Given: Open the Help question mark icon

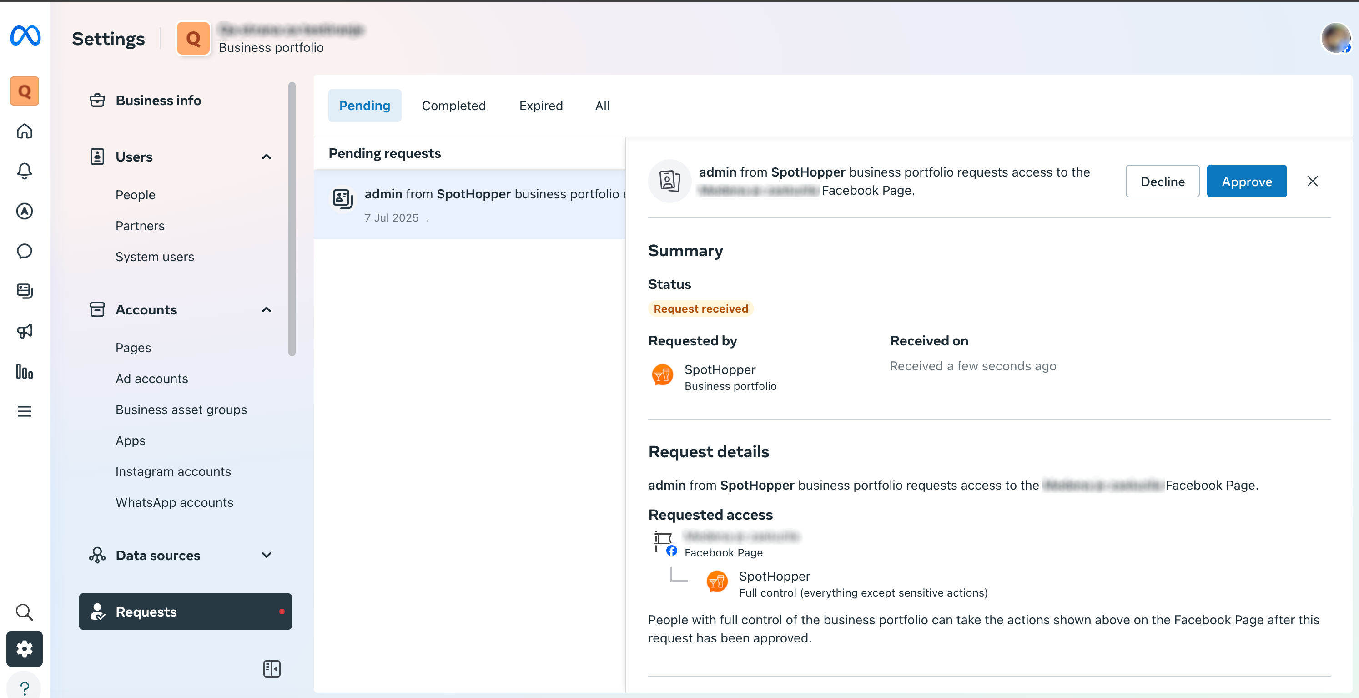Looking at the screenshot, I should pos(24,688).
